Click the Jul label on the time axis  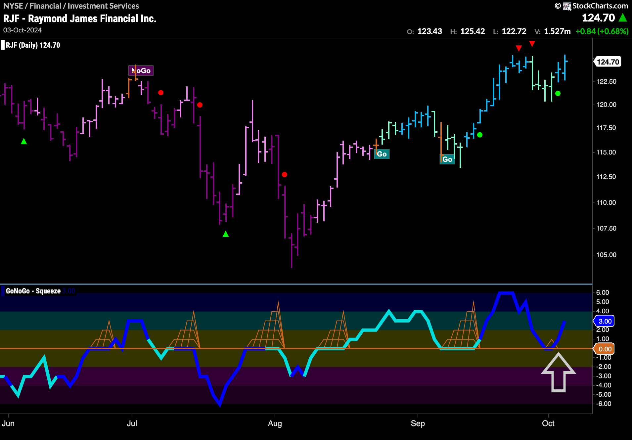132,423
